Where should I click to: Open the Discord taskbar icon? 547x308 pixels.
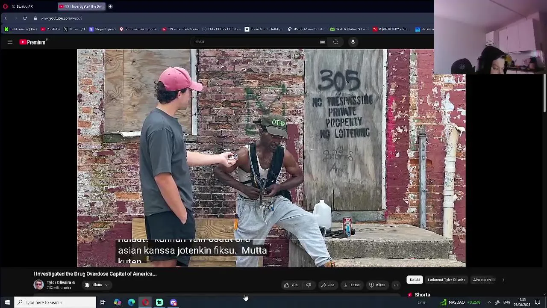pyautogui.click(x=174, y=302)
